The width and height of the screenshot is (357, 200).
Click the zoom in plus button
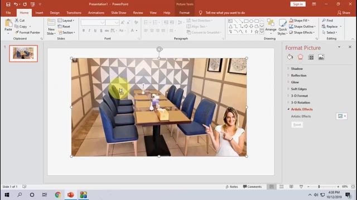coord(338,187)
